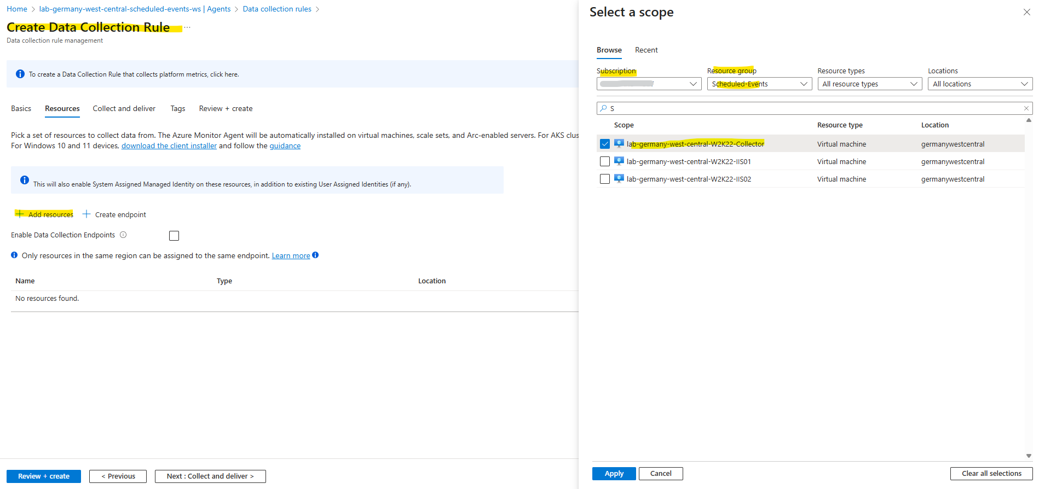Close the Select a scope panel
This screenshot has width=1039, height=489.
click(x=1027, y=12)
